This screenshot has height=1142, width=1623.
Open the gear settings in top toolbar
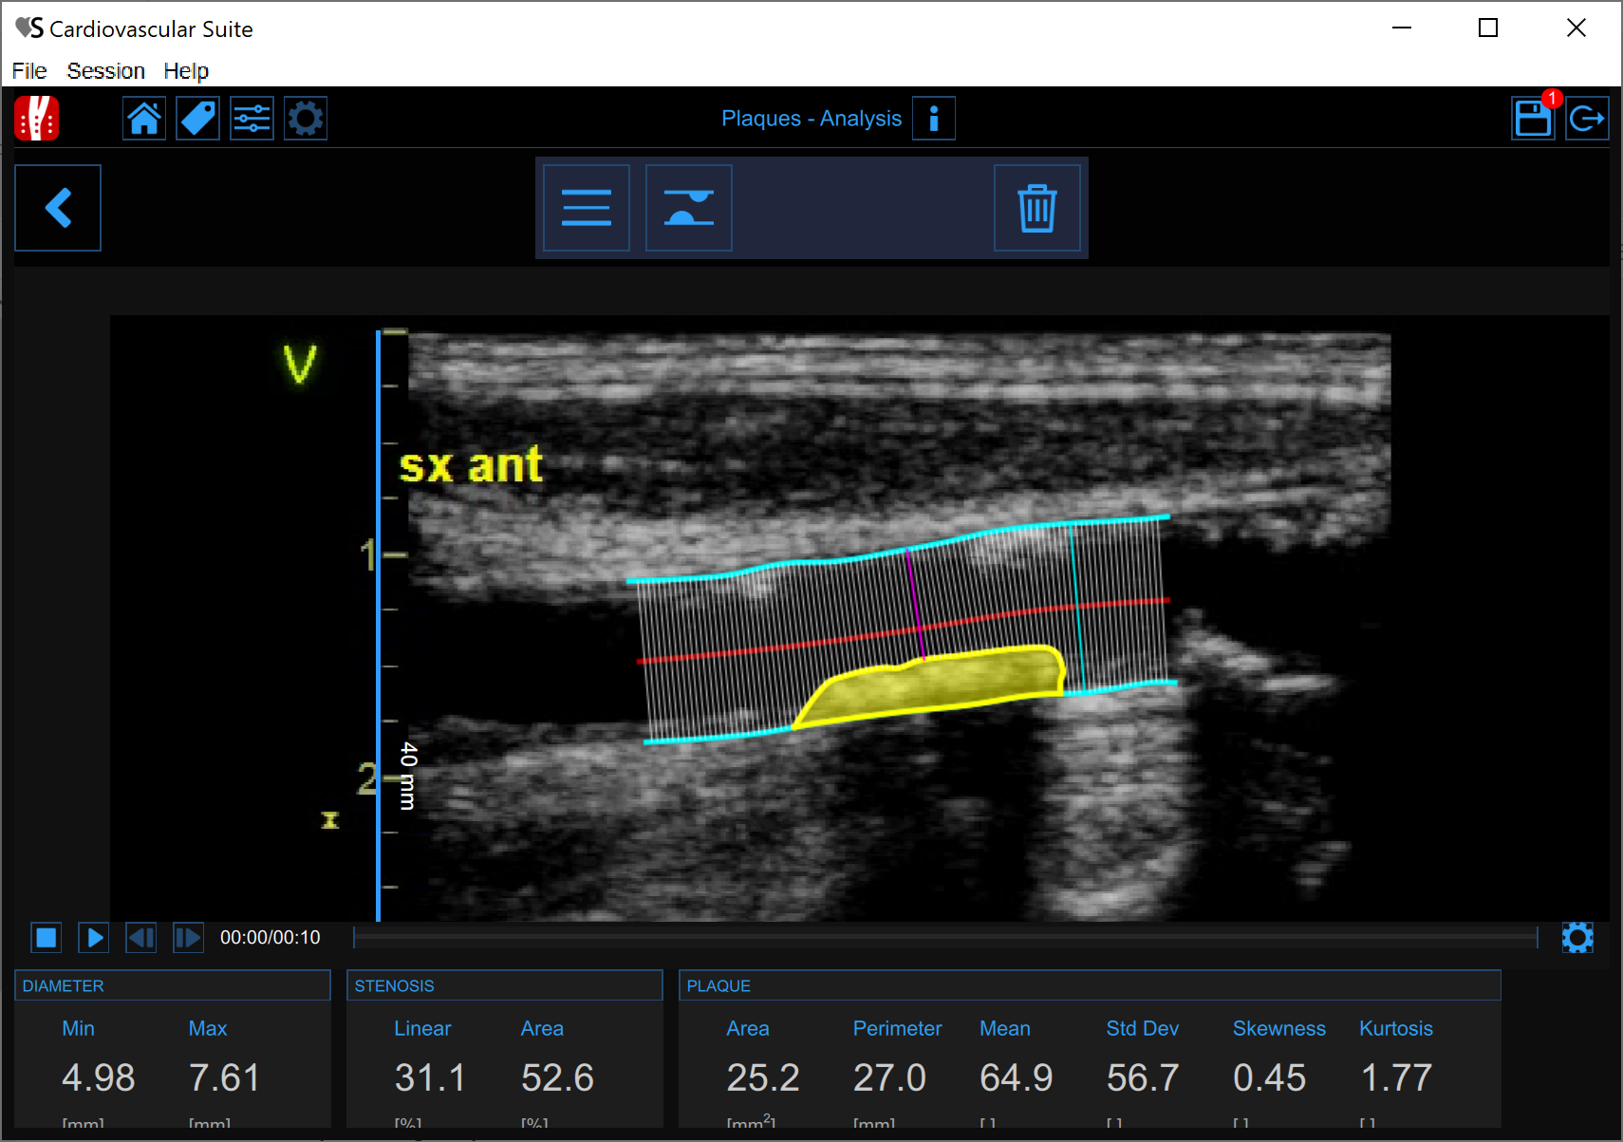pyautogui.click(x=306, y=119)
